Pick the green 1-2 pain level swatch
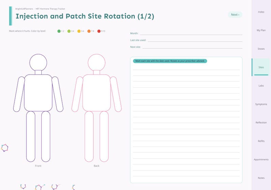This screenshot has height=190, width=271. 59,31
